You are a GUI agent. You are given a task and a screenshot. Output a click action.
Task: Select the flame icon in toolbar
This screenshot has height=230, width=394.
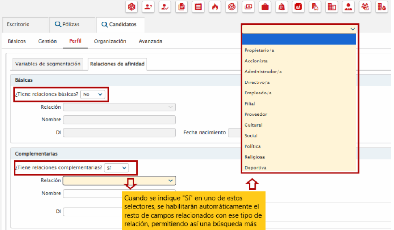click(x=215, y=7)
